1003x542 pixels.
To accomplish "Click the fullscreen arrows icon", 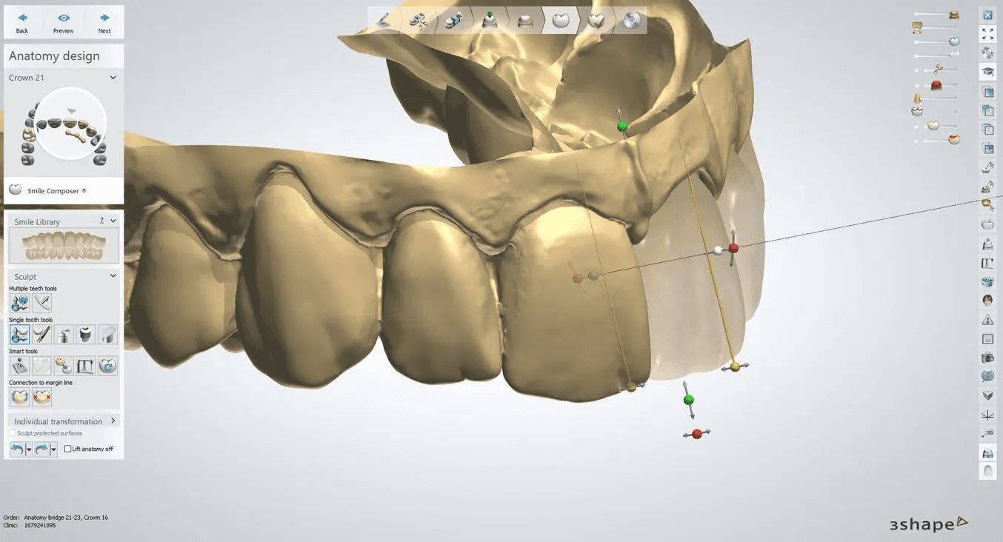I will point(987,34).
